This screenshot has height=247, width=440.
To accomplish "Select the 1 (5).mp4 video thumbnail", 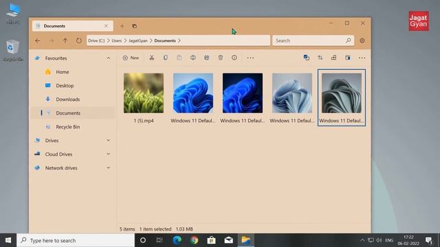I will [x=144, y=93].
